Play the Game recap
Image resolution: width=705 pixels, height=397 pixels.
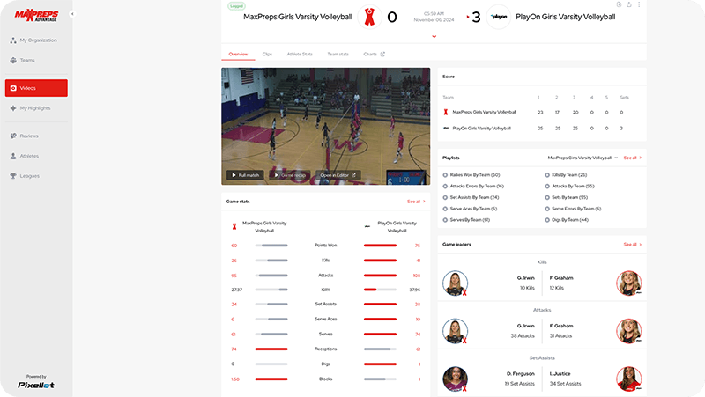(x=290, y=175)
